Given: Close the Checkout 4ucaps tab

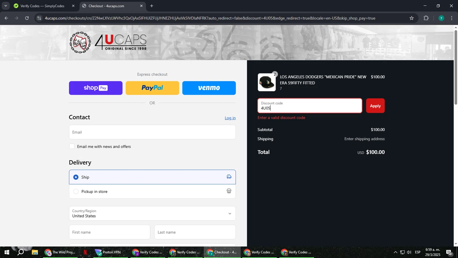Looking at the screenshot, I should (141, 6).
